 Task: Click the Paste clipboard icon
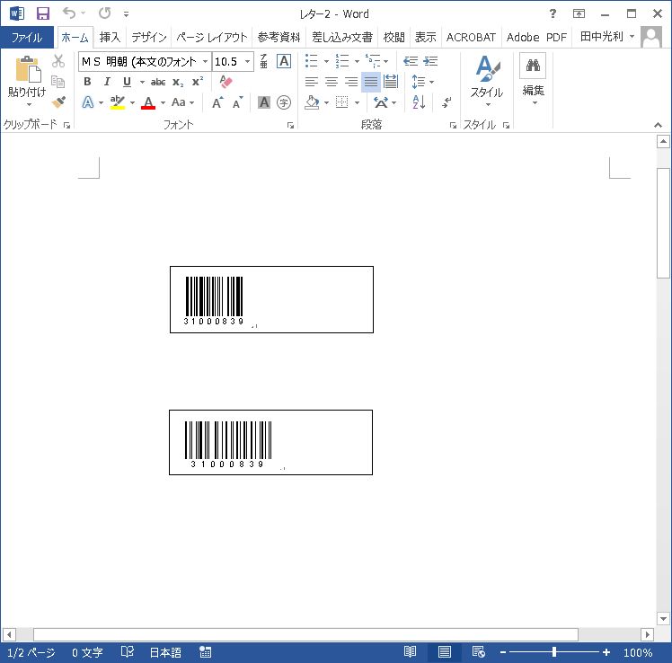(28, 69)
